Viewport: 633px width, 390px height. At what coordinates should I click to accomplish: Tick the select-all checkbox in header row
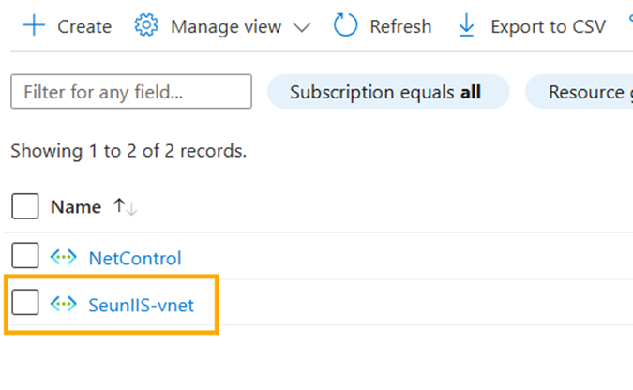point(25,207)
